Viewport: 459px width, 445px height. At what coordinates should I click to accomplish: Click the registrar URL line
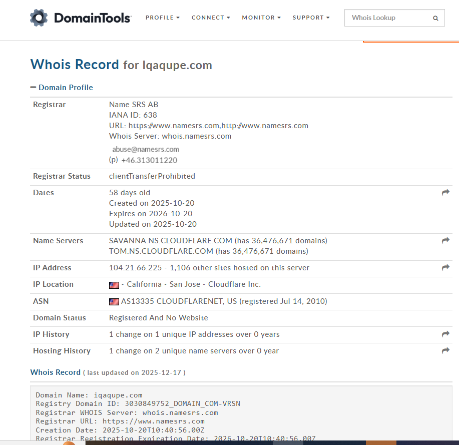(x=208, y=126)
